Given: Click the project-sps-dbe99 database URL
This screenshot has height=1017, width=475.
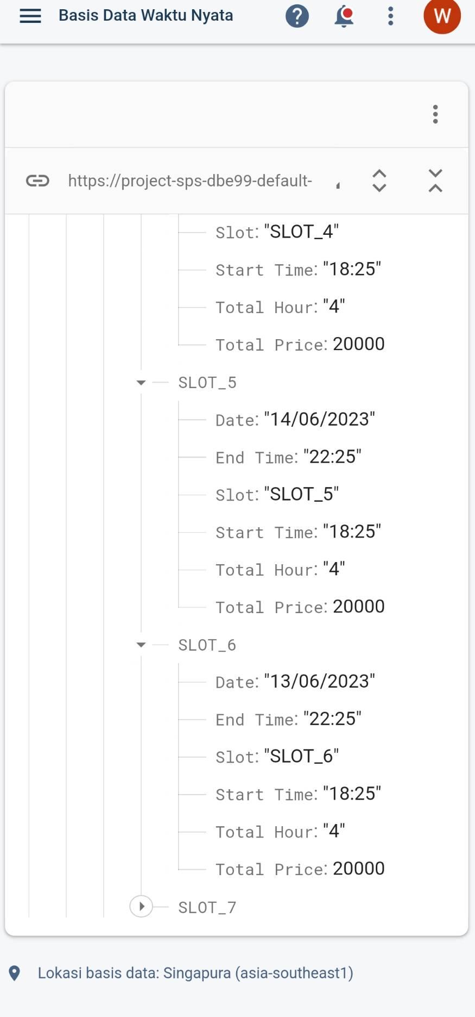Looking at the screenshot, I should (x=190, y=180).
